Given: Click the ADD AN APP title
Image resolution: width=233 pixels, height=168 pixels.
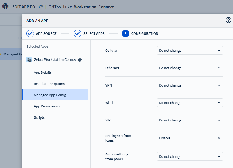Looking at the screenshot, I should (x=37, y=21).
